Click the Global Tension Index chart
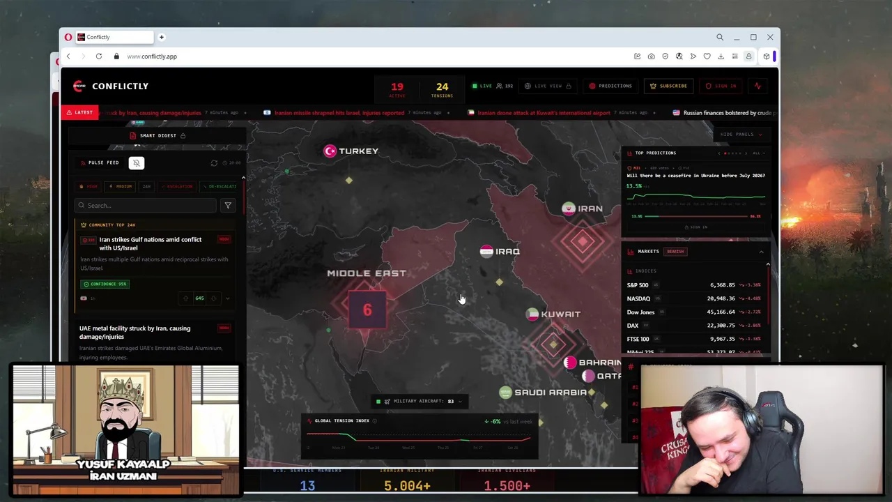 point(418,439)
